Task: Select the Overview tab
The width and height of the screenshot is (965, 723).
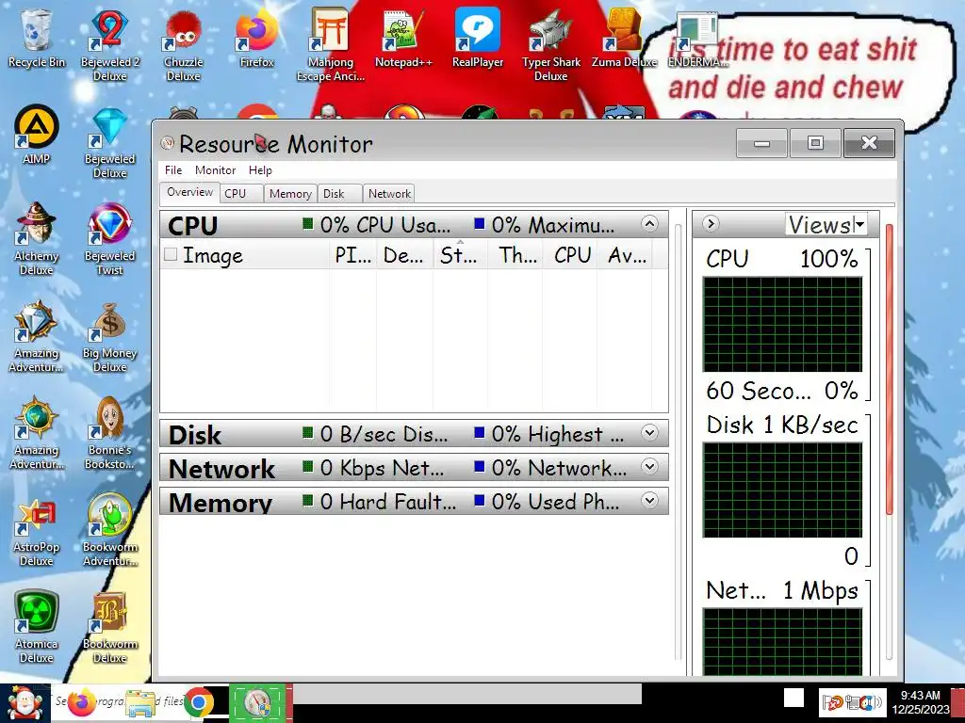Action: (189, 192)
